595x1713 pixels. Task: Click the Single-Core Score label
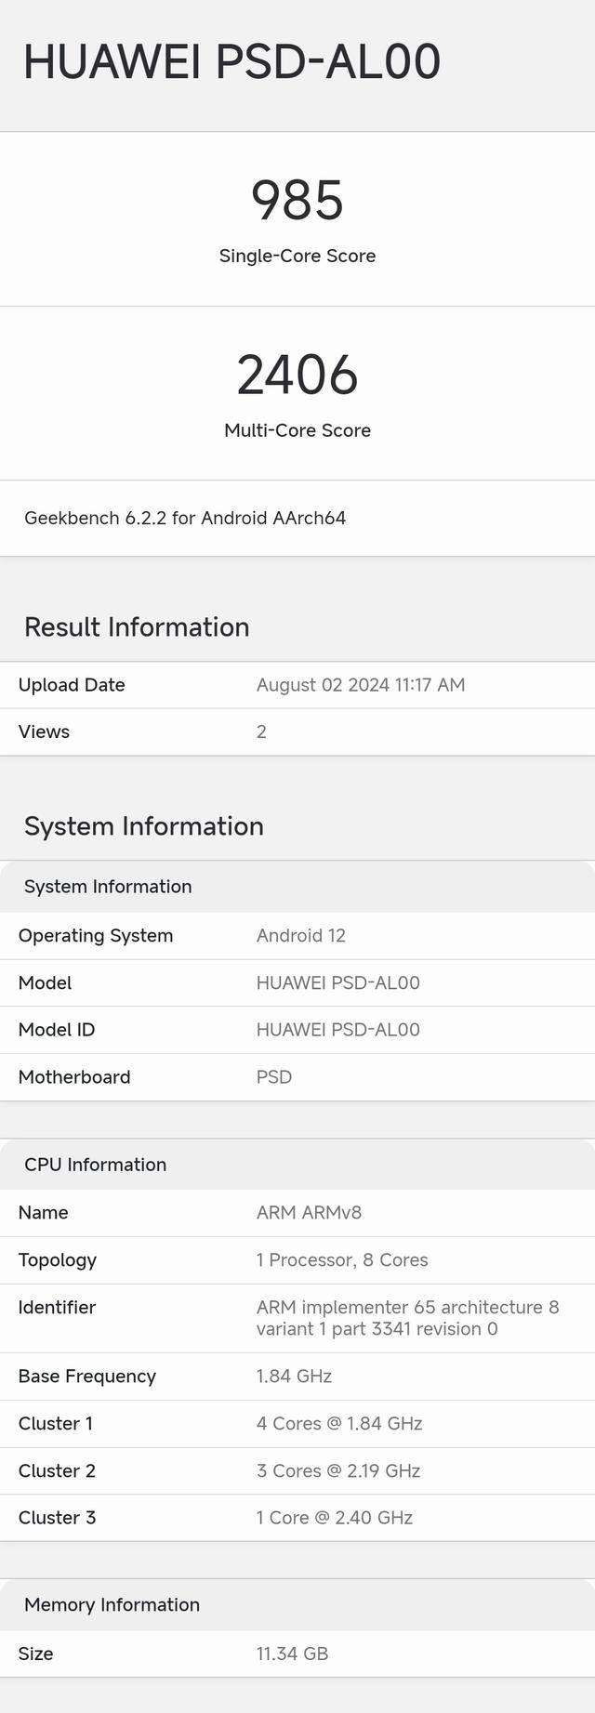click(297, 256)
